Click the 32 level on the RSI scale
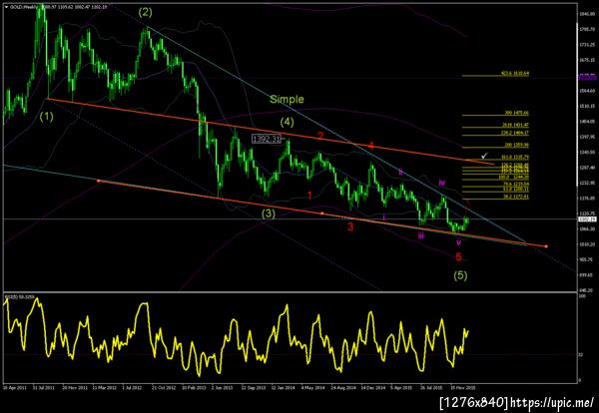This screenshot has height=413, width=599. click(x=581, y=354)
